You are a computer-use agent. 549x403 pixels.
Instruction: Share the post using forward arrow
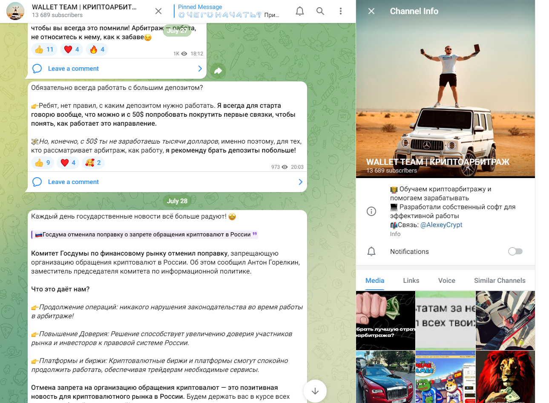218,71
